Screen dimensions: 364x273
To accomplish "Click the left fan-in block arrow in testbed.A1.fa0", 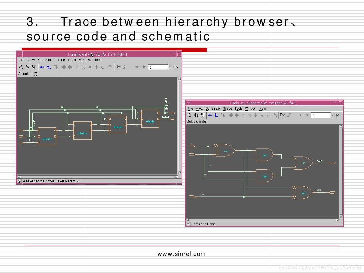I will point(231,115).
